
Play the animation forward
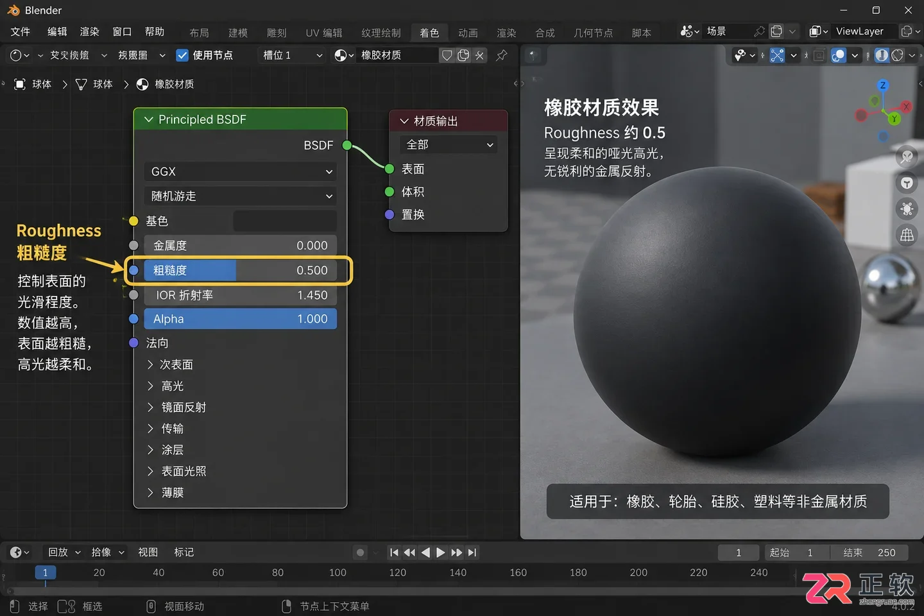coord(441,552)
